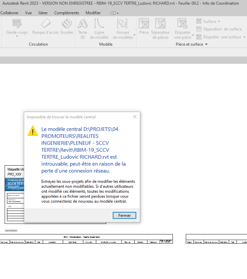247x279 pixels.
Task: Click the Fermer button in dialog
Action: point(125,215)
